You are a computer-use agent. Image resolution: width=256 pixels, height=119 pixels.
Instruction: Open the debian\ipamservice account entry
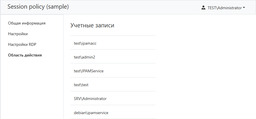coord(91,112)
